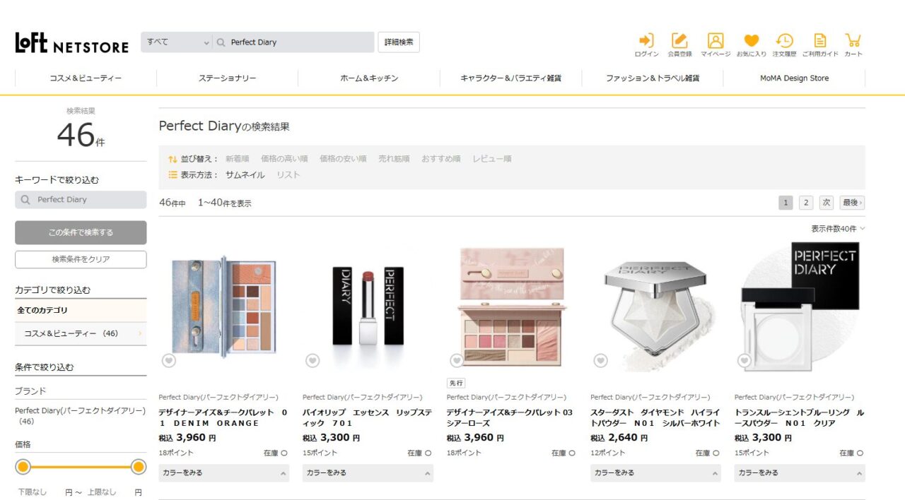The height and width of the screenshot is (500, 905).
Task: Favorite the Translucent loose powder heart icon
Action: pyautogui.click(x=745, y=361)
